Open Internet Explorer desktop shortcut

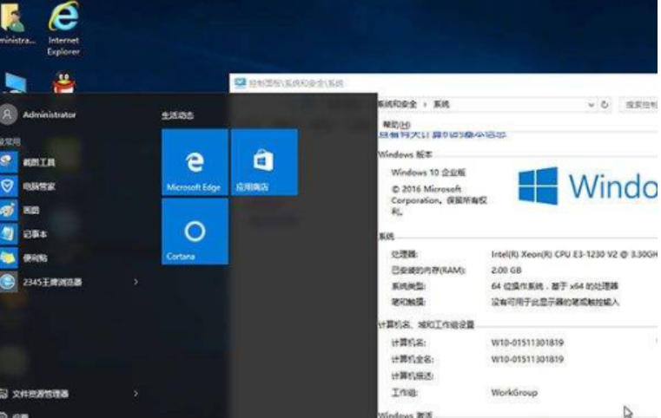(x=63, y=28)
